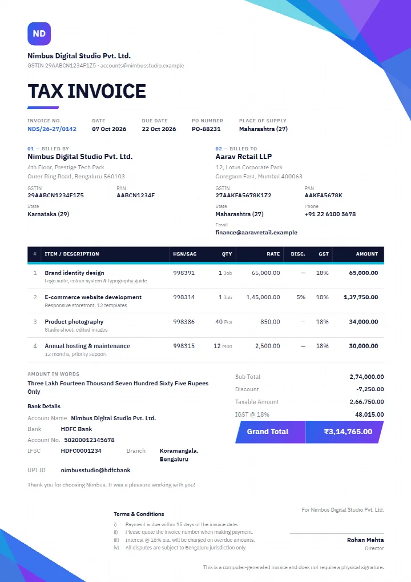This screenshot has height=582, width=411.
Task: Select rate 1,45,000.00
Action: click(x=263, y=297)
